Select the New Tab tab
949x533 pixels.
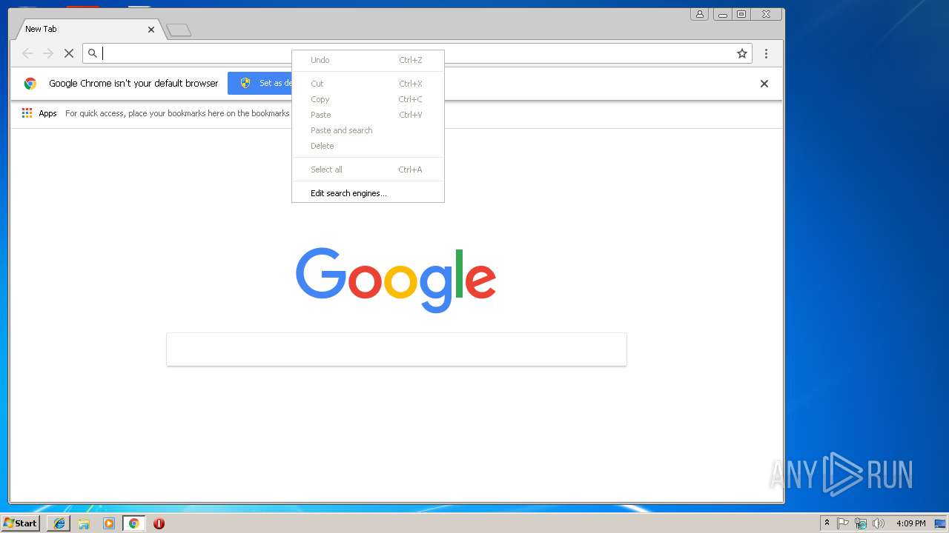[x=87, y=30]
